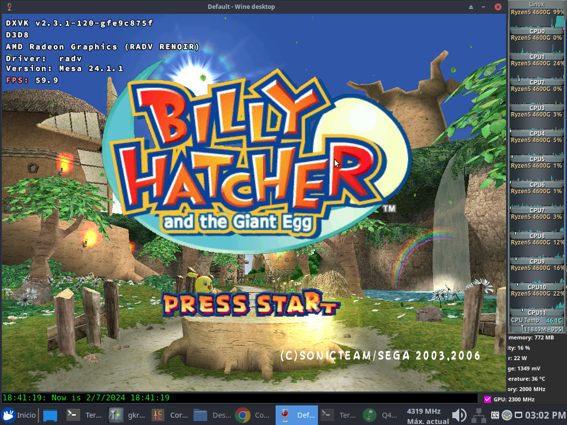The image size is (567, 425).
Task: Open the Q4Wine taskbar entry
Action: [381, 415]
